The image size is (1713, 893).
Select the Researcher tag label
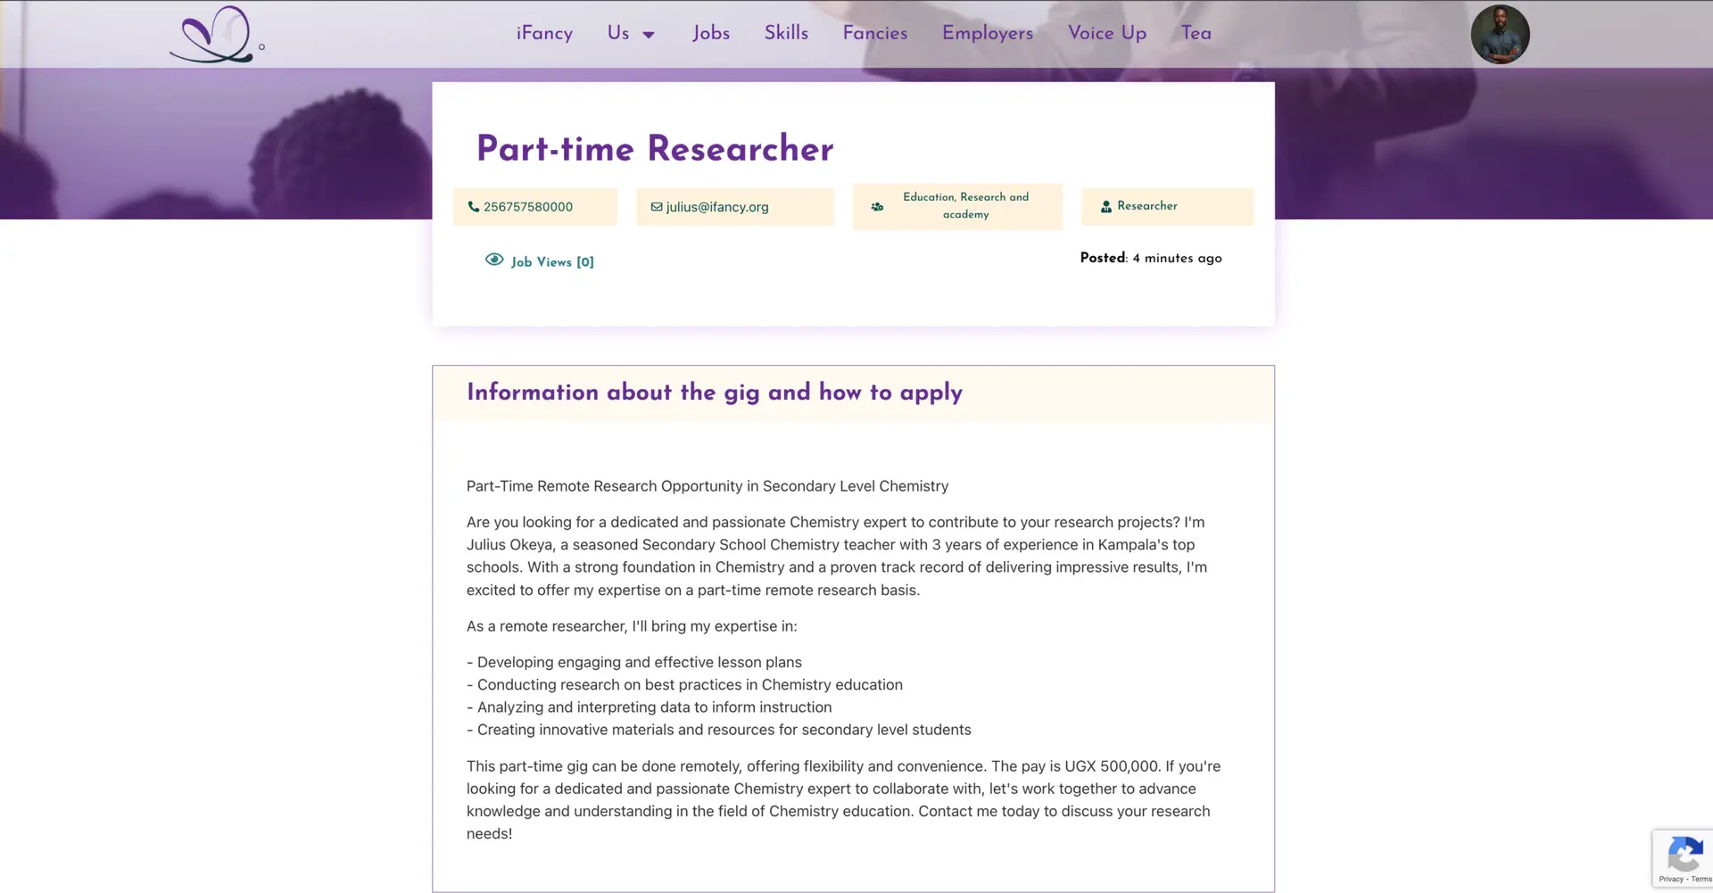pyautogui.click(x=1147, y=206)
